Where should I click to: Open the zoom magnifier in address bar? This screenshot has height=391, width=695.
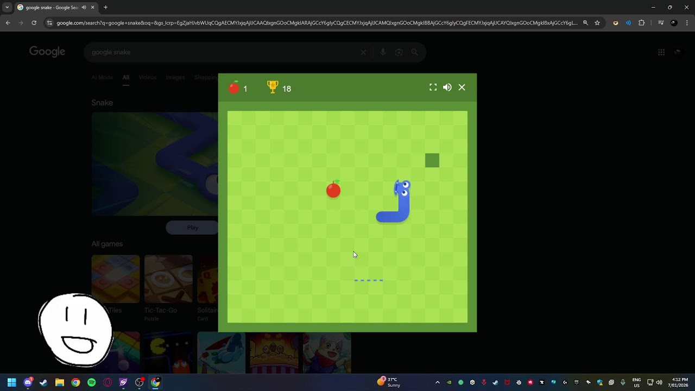point(585,23)
